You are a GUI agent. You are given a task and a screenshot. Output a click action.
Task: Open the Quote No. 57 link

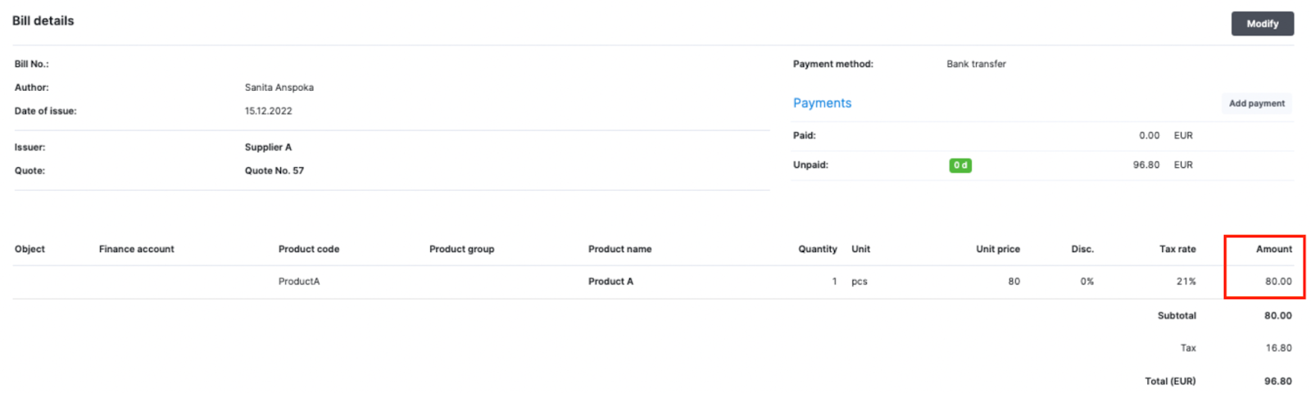(x=274, y=171)
